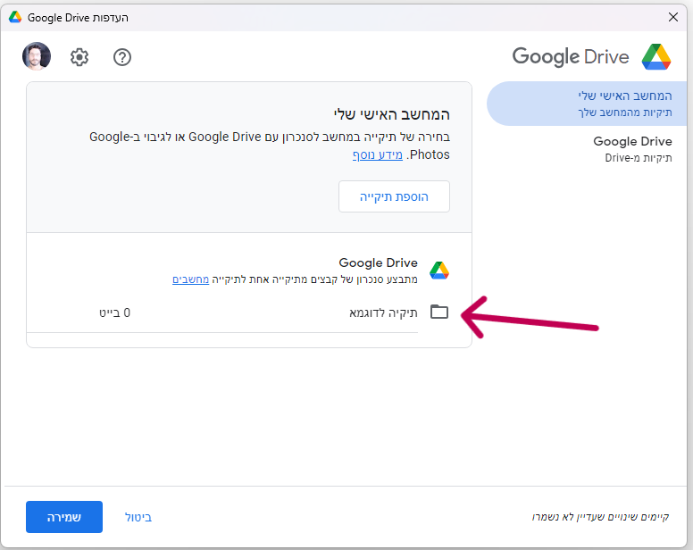Click the unsaved changes notice קיימים שינויים שעדיין לא נשמרו

[x=601, y=516]
